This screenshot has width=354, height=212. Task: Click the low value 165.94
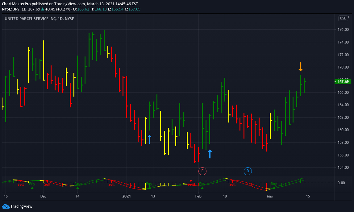coord(117,9)
